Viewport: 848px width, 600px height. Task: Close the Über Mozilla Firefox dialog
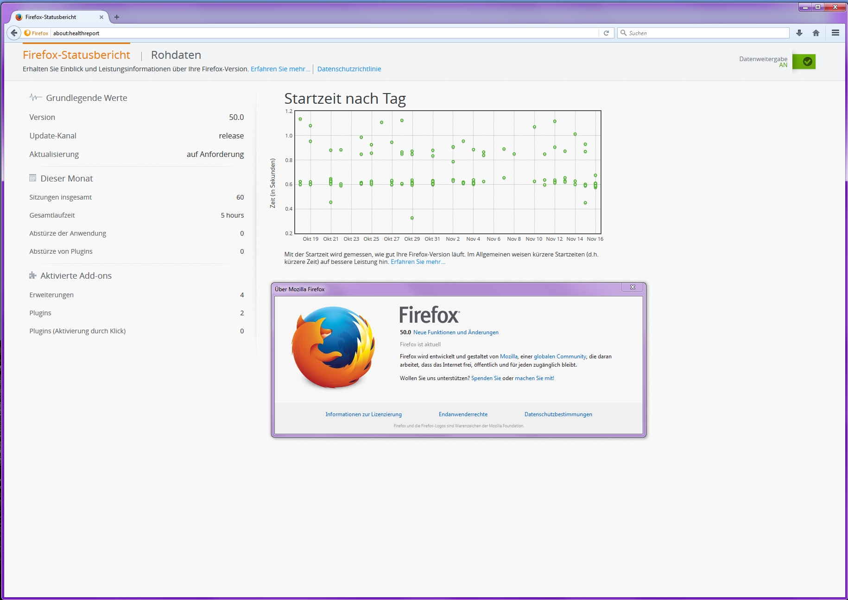click(x=633, y=287)
